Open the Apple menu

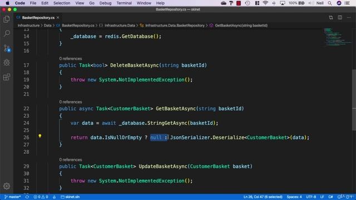click(7, 3)
